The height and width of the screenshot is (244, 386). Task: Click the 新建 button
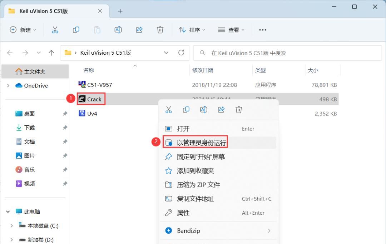(23, 30)
